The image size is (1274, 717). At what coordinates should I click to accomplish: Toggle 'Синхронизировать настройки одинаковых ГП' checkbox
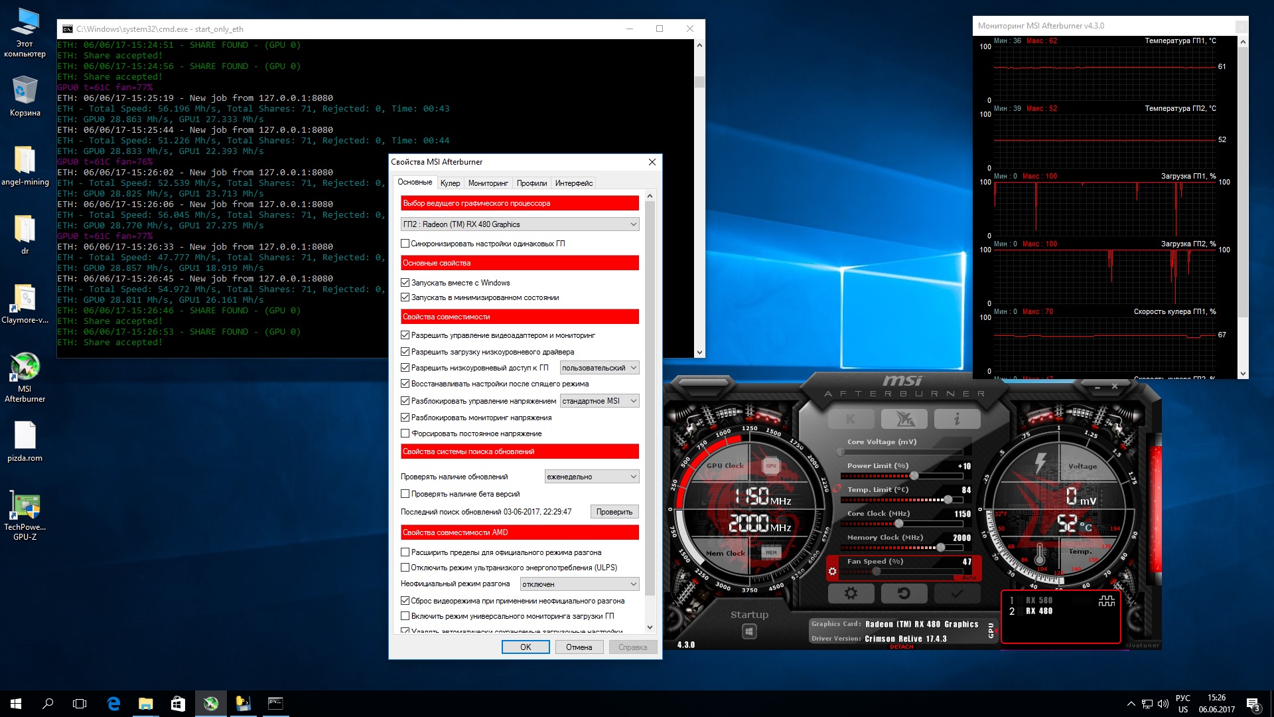coord(405,244)
